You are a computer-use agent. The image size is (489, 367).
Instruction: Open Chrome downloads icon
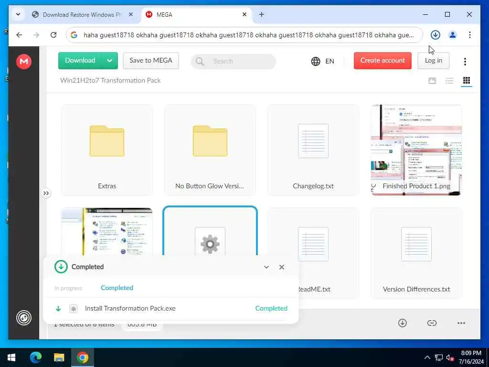click(x=436, y=35)
